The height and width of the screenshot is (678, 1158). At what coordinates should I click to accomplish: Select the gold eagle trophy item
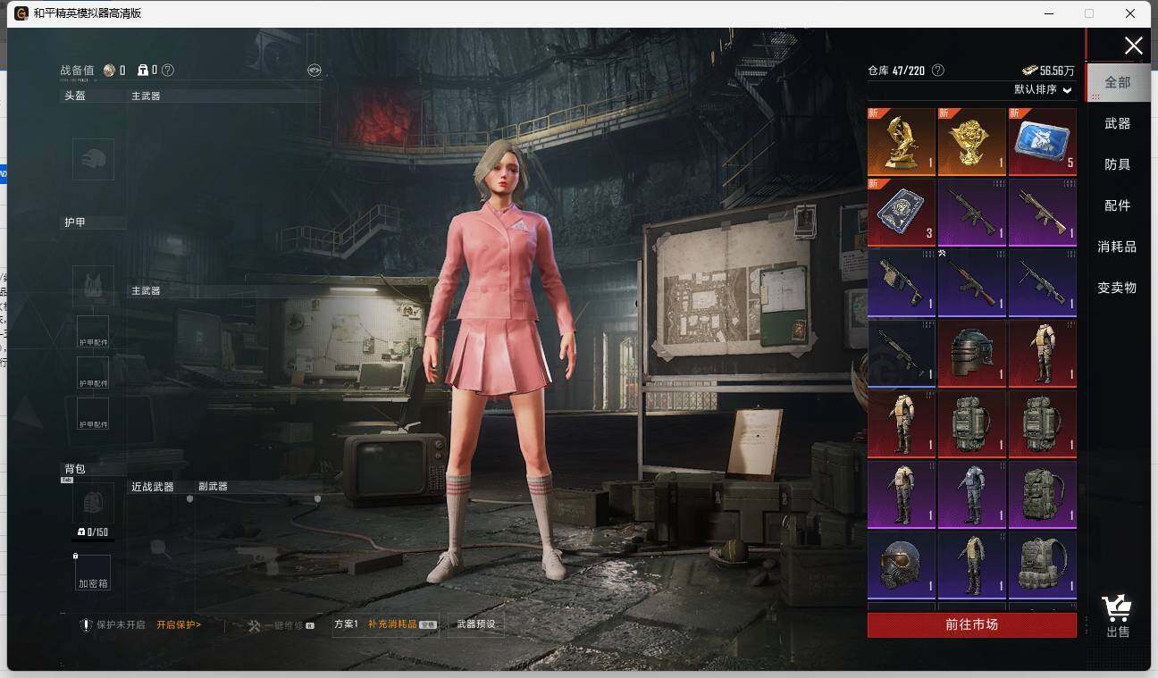(x=902, y=142)
